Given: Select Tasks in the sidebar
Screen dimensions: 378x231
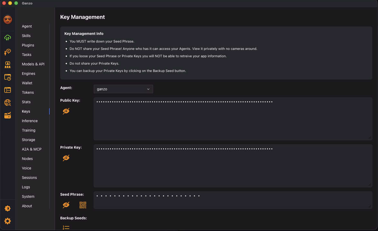Looking at the screenshot, I should coord(26,55).
